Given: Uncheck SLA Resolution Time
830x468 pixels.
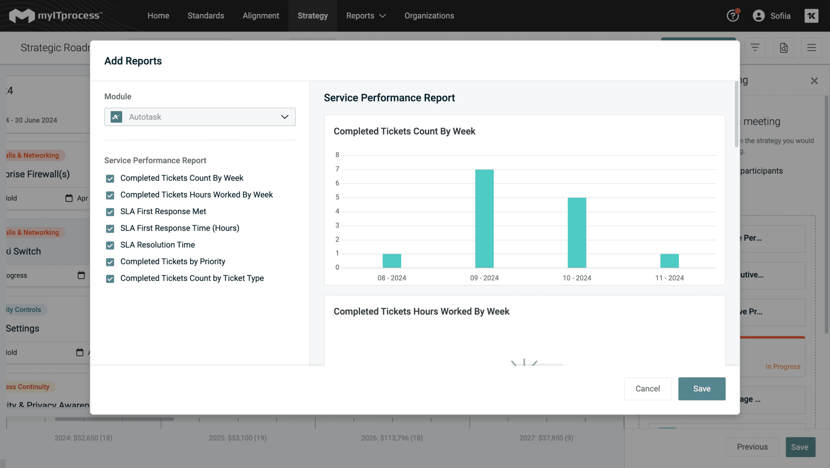Looking at the screenshot, I should pyautogui.click(x=110, y=245).
